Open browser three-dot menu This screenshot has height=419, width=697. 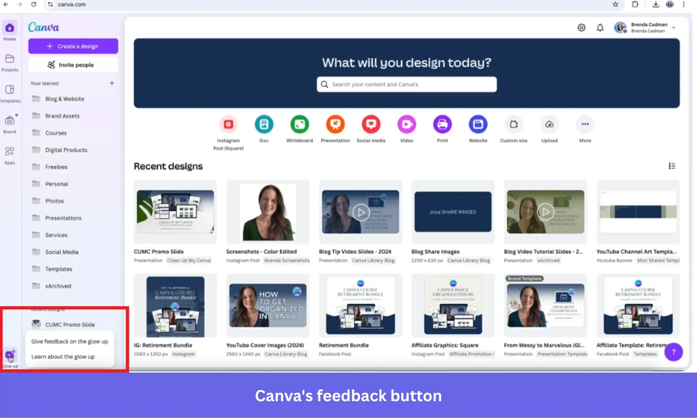(683, 5)
